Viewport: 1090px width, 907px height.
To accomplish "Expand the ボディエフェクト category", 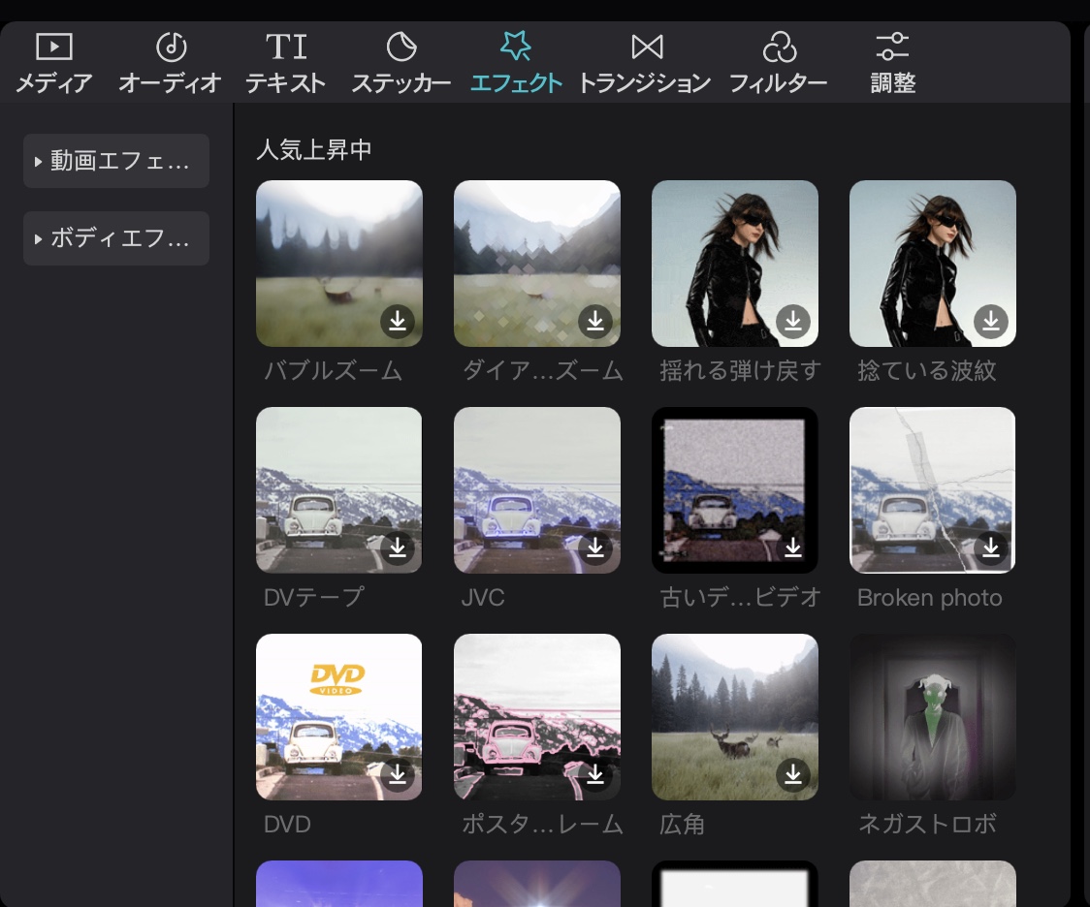I will pyautogui.click(x=115, y=238).
